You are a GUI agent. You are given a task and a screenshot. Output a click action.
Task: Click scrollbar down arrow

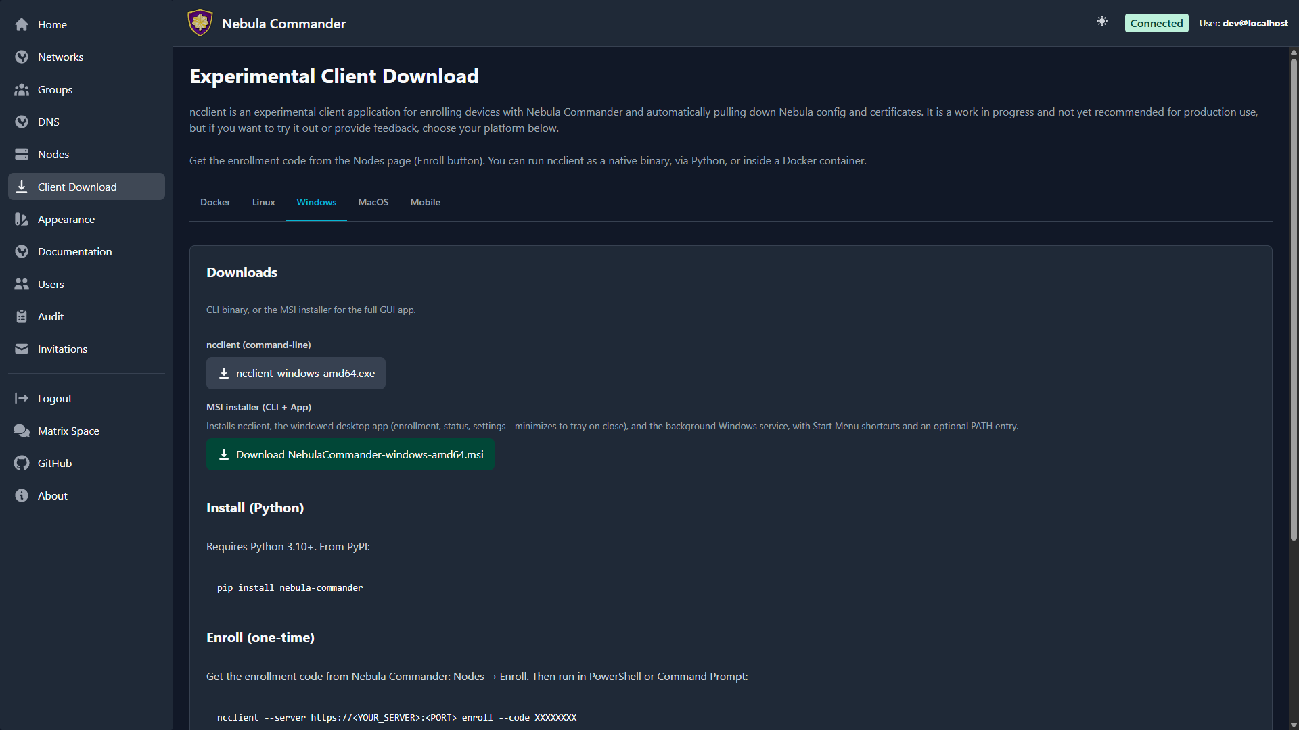tap(1294, 725)
